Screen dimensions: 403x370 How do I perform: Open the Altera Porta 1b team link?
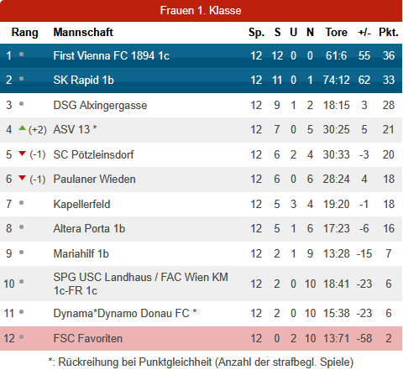pyautogui.click(x=89, y=229)
